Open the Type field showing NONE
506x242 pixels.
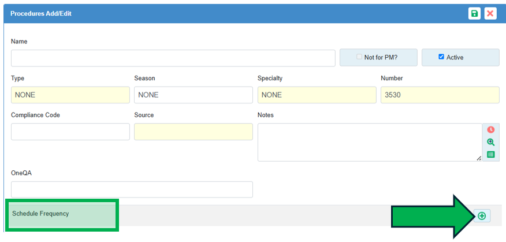70,95
